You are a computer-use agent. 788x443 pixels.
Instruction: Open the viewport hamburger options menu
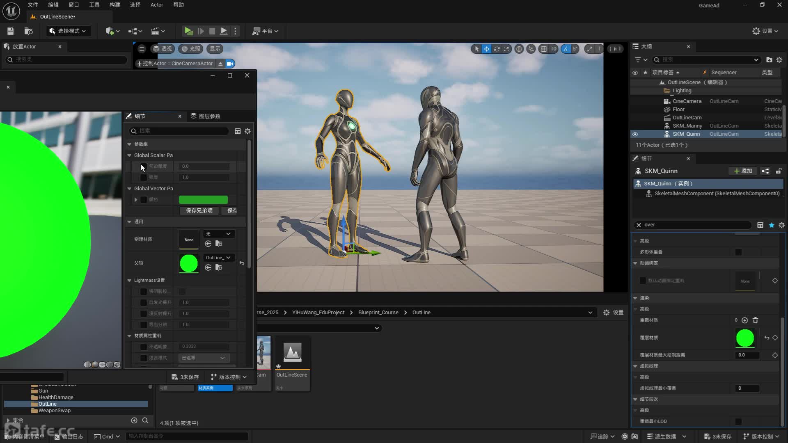click(x=142, y=49)
